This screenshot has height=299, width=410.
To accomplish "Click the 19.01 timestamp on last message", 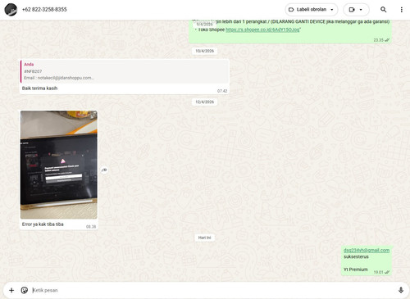I will pos(378,272).
